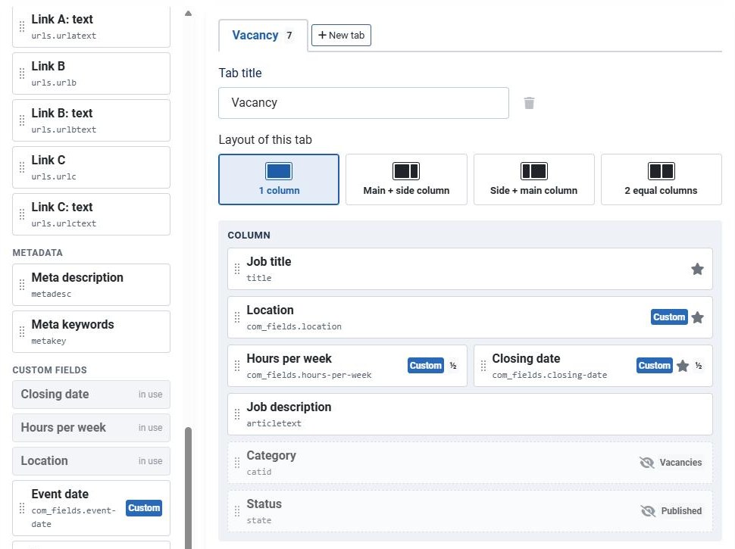
Task: Click the Layout of this tab label
Action: pos(265,139)
